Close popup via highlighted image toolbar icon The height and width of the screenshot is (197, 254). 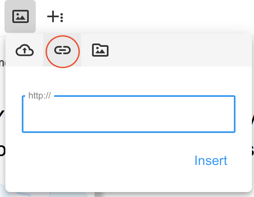click(x=20, y=16)
